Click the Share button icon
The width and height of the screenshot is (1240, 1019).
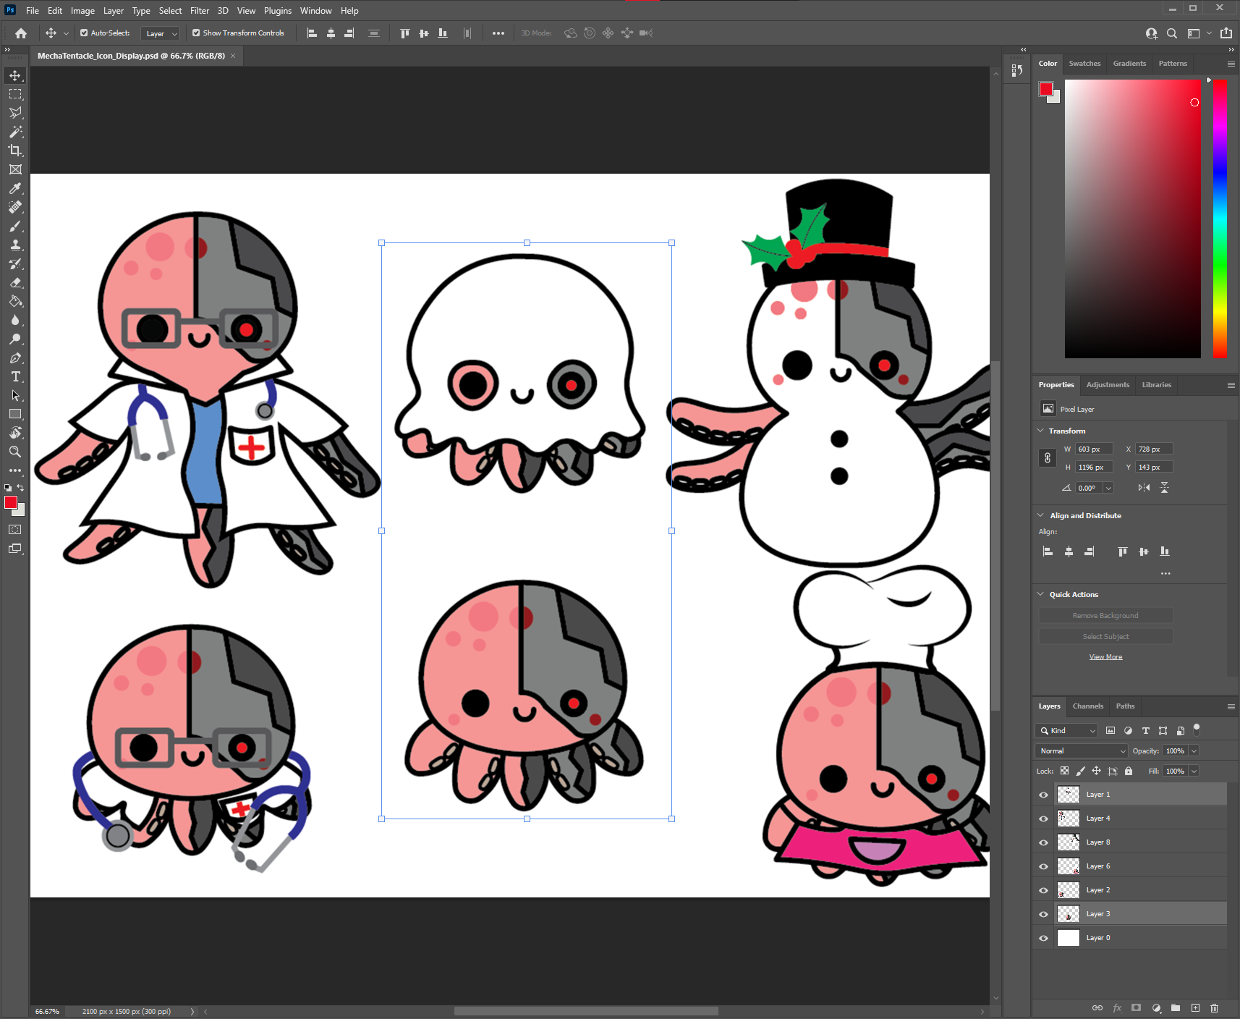[1226, 33]
